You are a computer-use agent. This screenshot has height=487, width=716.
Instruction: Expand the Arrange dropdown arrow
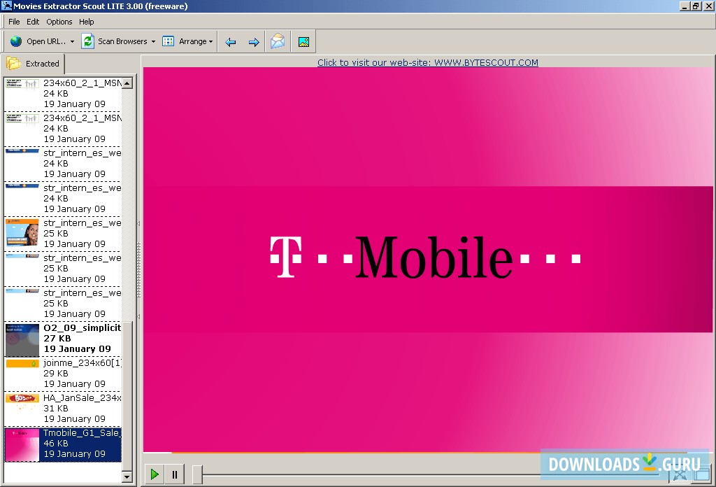pyautogui.click(x=210, y=42)
